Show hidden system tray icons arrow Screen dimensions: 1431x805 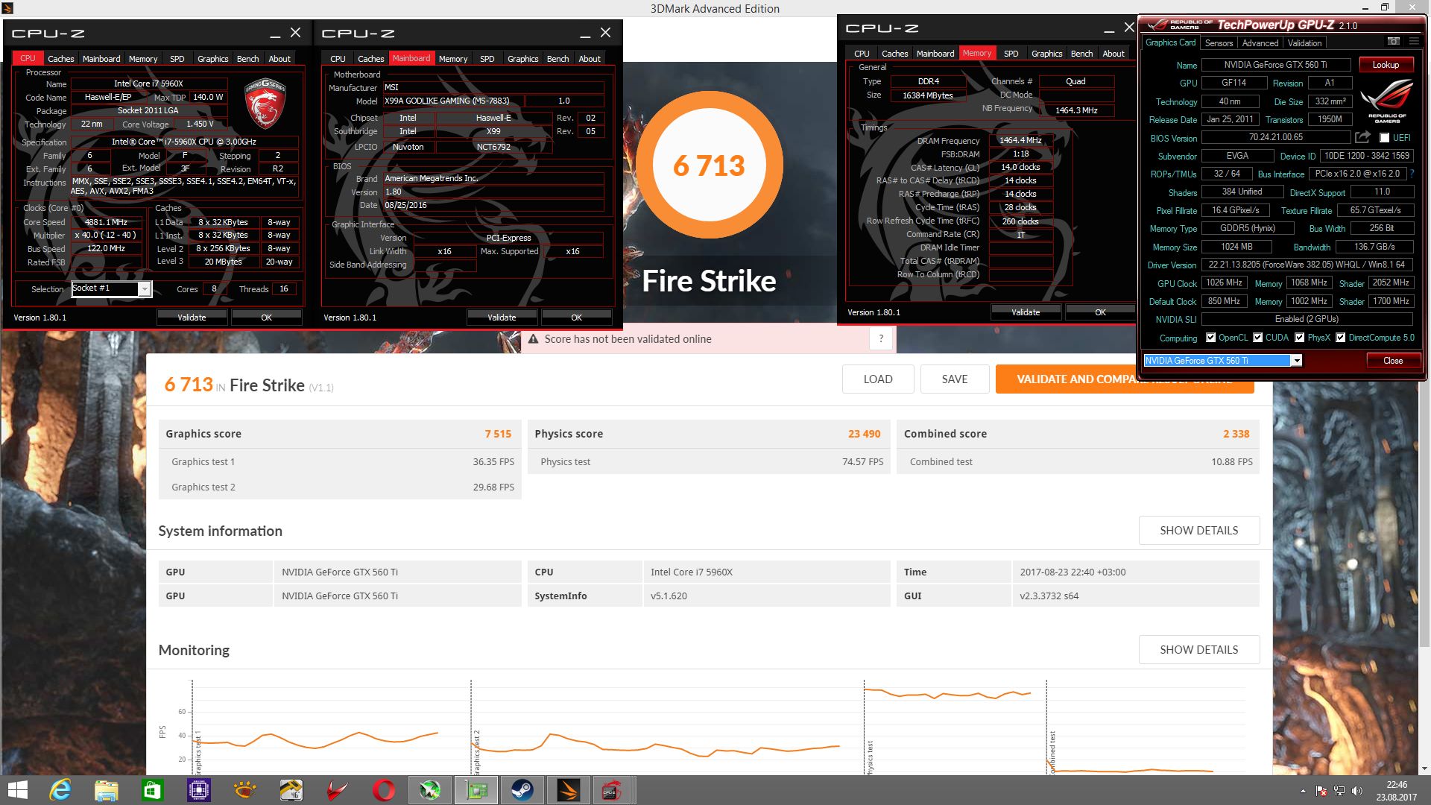tap(1303, 791)
